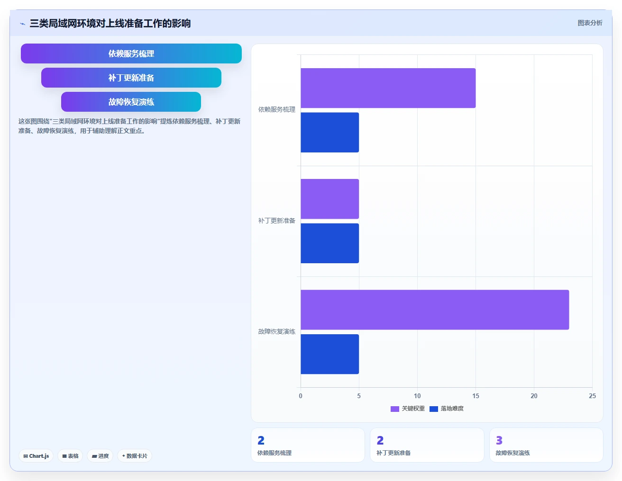Click the page title 三类局域网环境对上线准备工作的影响
Image resolution: width=622 pixels, height=481 pixels.
[110, 23]
